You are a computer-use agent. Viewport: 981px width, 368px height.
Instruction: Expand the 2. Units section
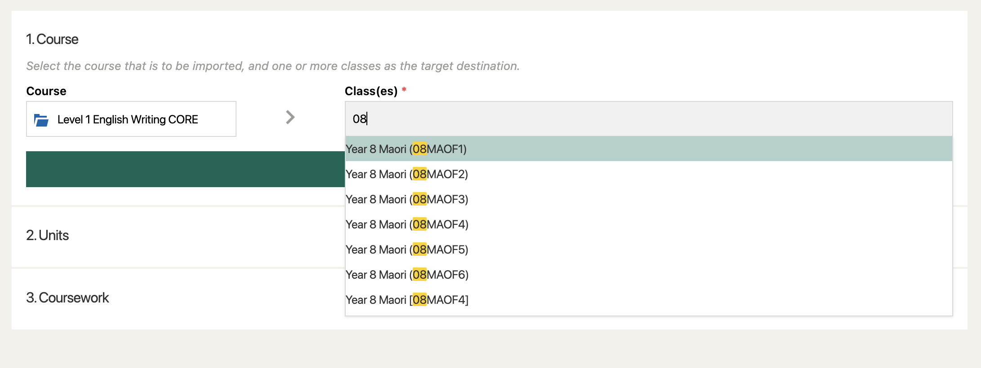47,236
